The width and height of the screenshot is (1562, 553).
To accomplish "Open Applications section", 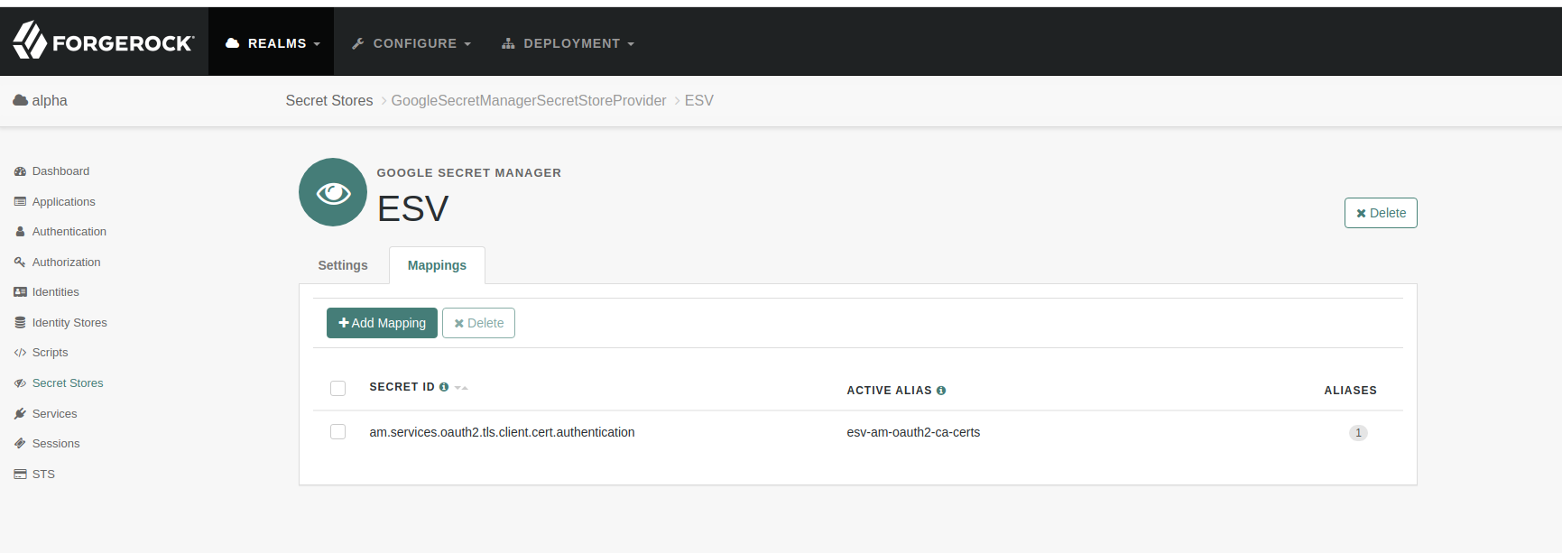I will point(63,202).
